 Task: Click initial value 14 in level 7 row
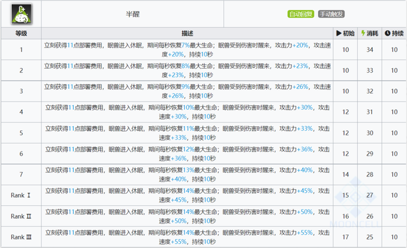345,174
